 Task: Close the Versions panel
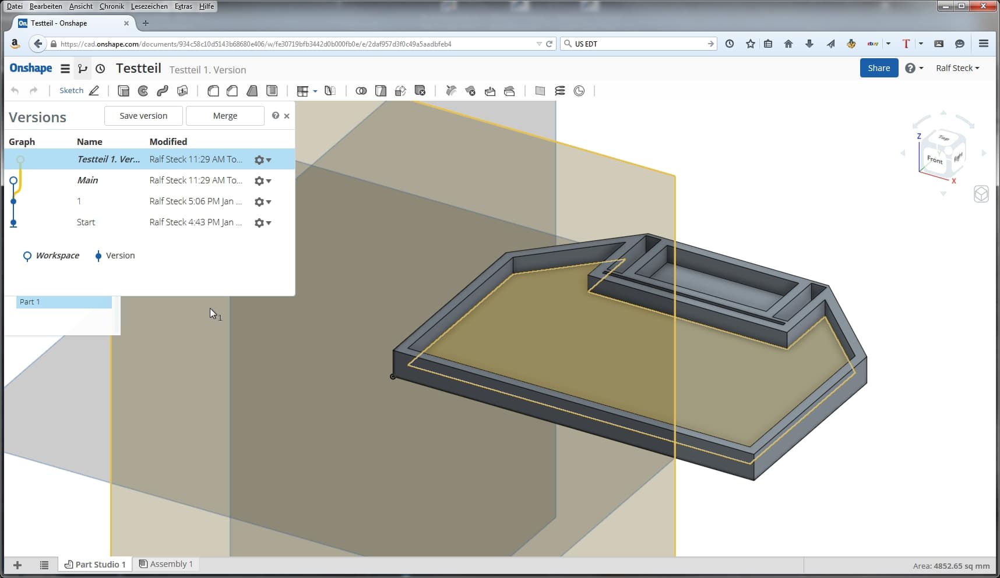click(287, 116)
